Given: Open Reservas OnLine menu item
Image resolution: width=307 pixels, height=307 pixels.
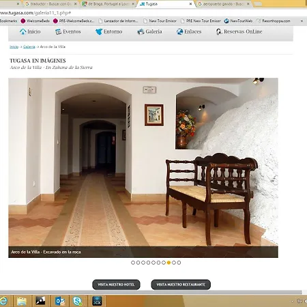Looking at the screenshot, I should (239, 31).
